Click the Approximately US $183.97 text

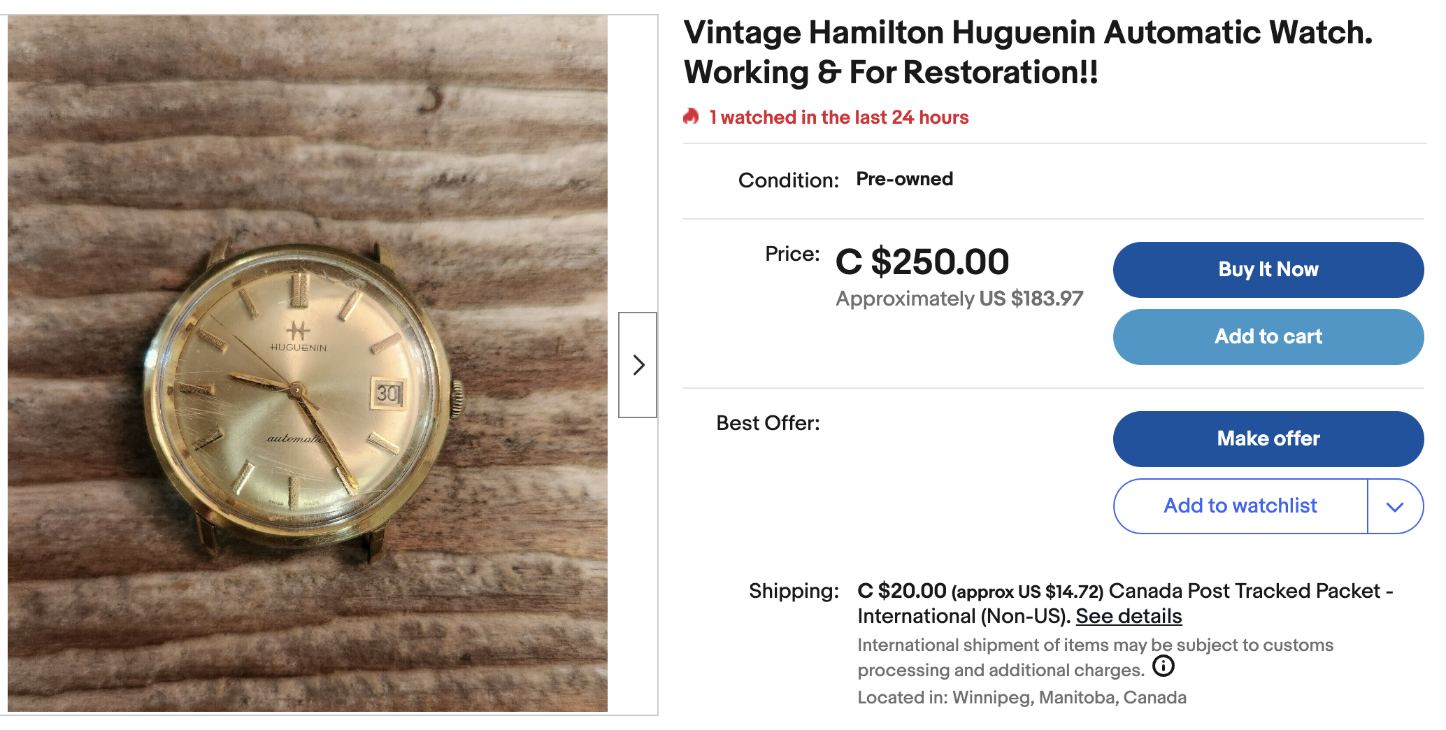tap(959, 299)
